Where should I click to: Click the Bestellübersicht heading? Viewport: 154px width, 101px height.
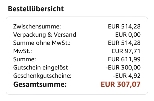coord(36,9)
